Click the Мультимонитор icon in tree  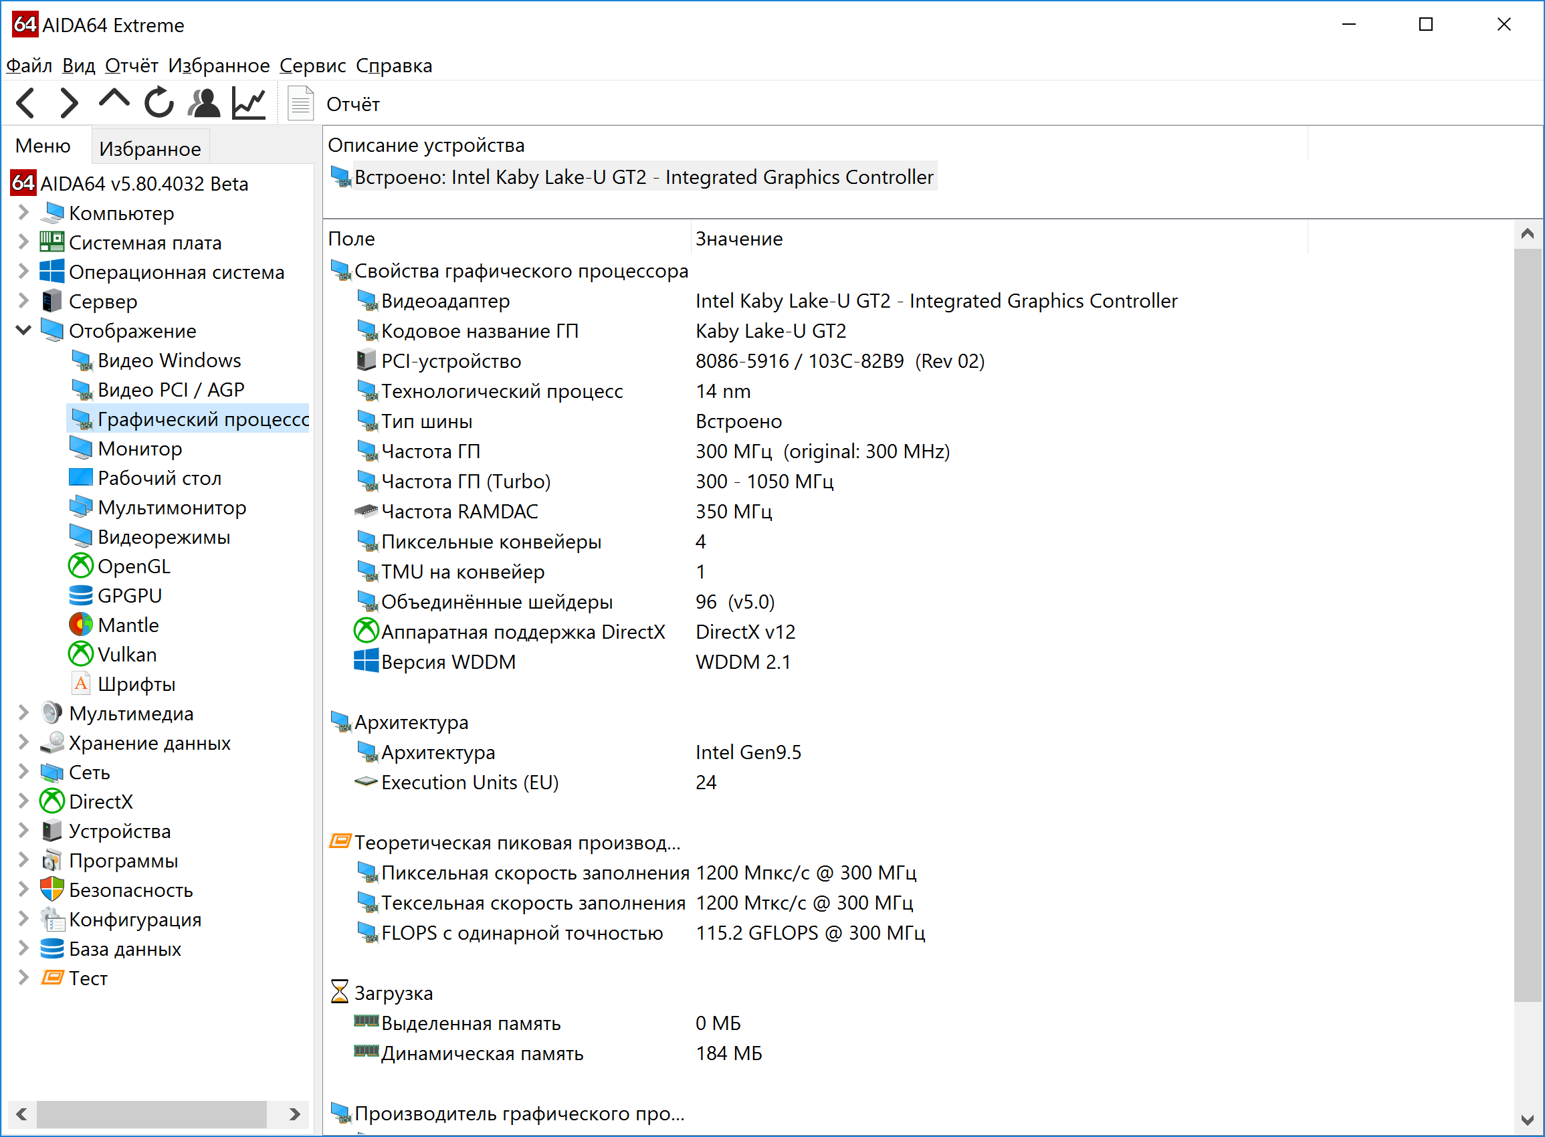pyautogui.click(x=80, y=507)
